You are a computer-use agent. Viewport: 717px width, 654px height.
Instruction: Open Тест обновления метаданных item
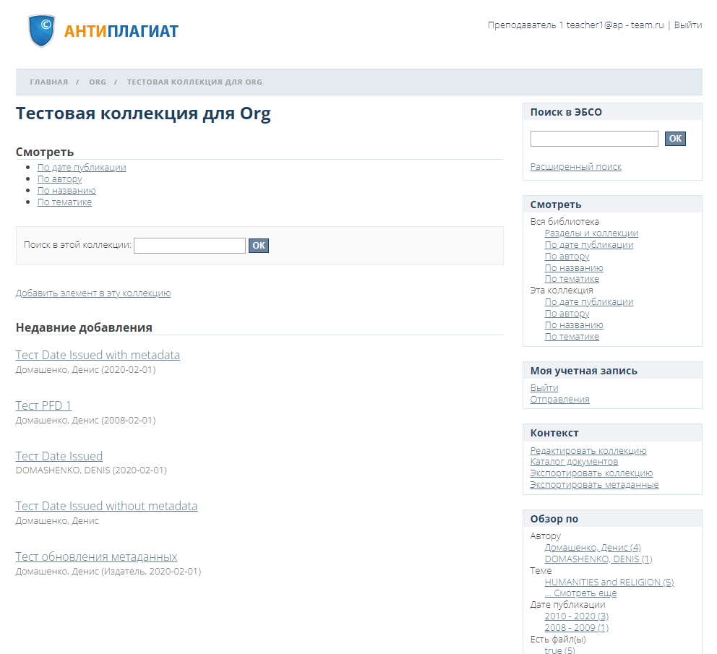click(96, 557)
